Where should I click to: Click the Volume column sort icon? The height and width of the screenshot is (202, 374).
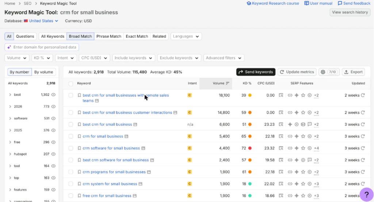228,83
